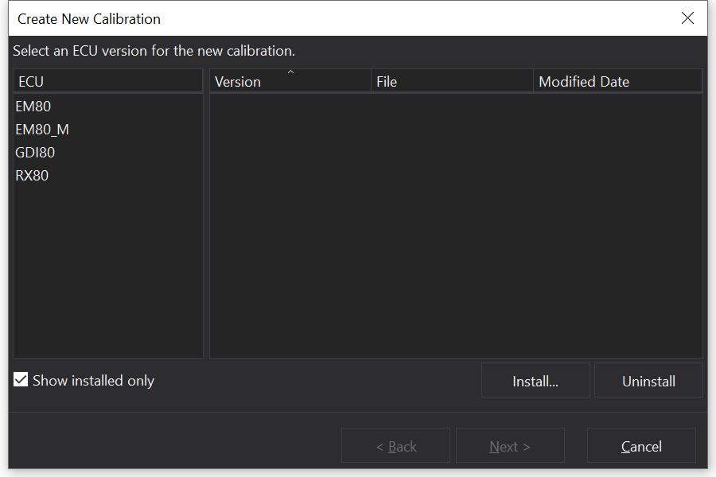
Task: Select EM80 in the ECU list
Action: pyautogui.click(x=33, y=107)
